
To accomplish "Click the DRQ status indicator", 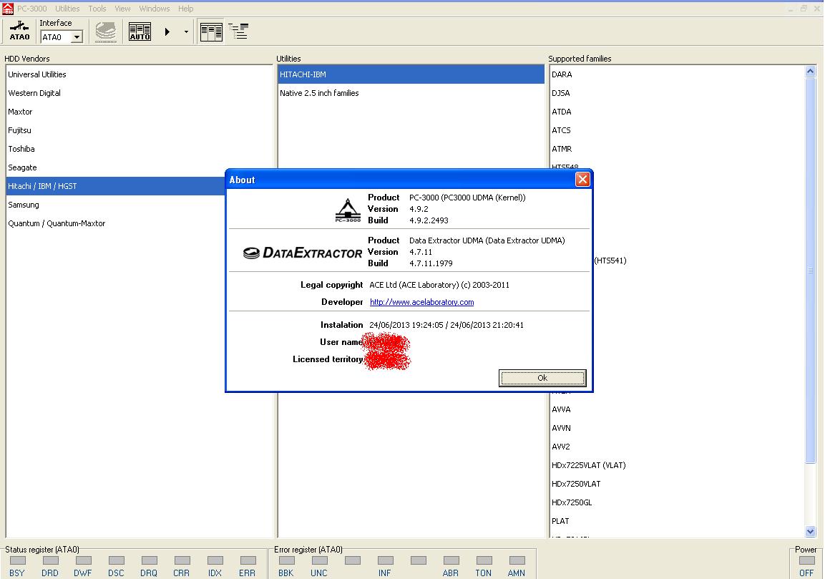I will (149, 560).
